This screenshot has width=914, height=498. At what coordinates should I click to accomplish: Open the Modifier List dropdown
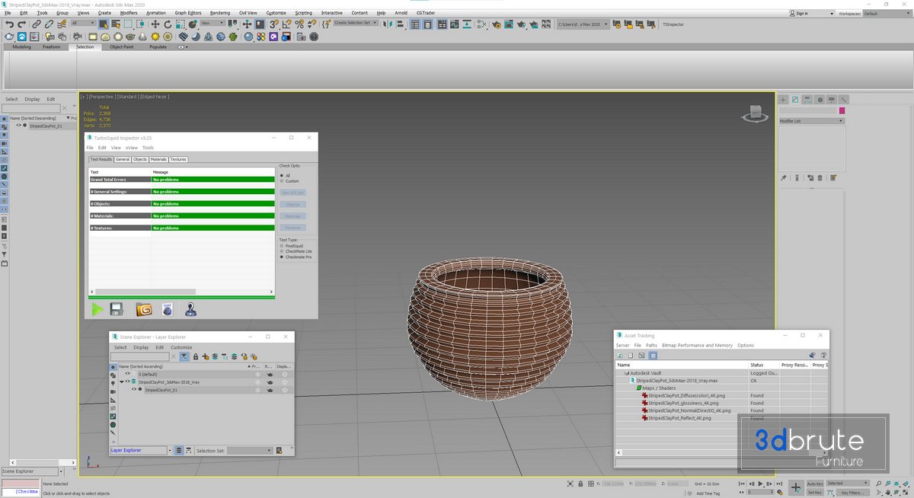pyautogui.click(x=811, y=121)
